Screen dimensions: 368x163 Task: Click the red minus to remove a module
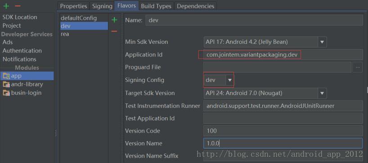point(18,6)
